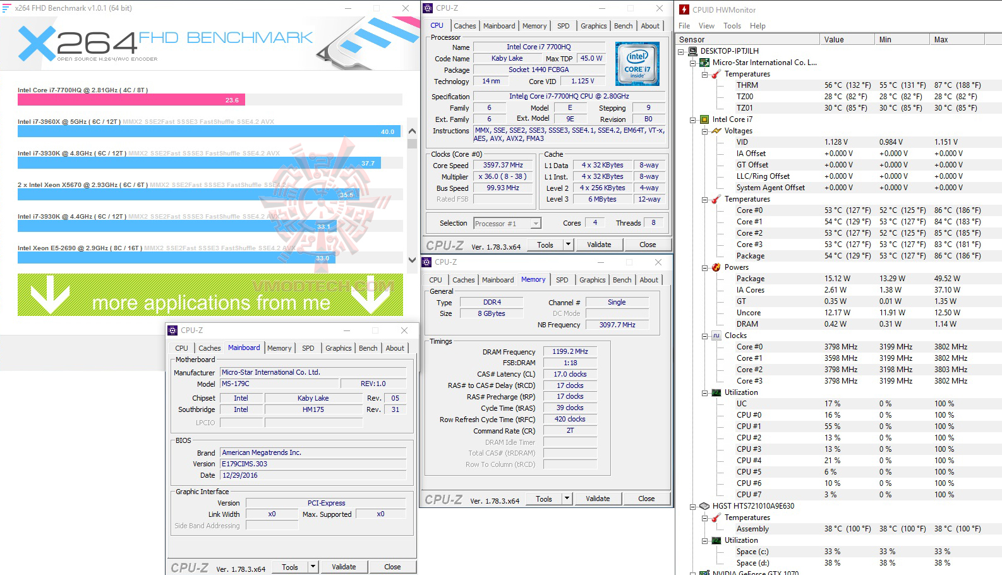Click the hard drive icon beside HGST HTS721010A9E630
Image resolution: width=1002 pixels, height=575 pixels.
(704, 506)
